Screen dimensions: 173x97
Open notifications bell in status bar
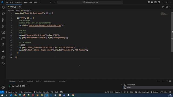point(170,92)
